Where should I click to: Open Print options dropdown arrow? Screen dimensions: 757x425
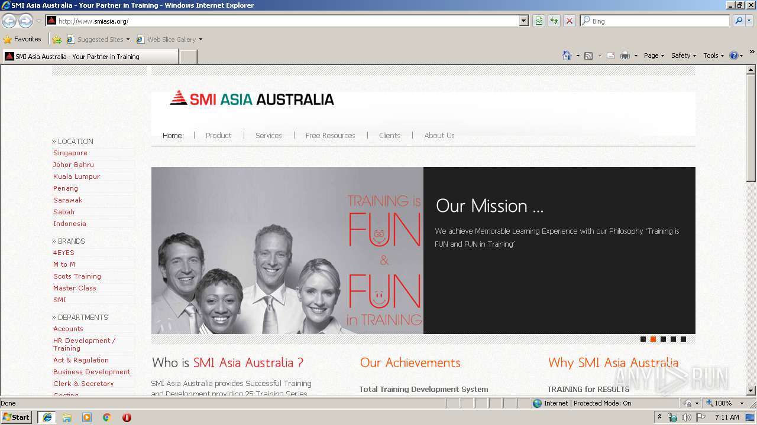pyautogui.click(x=636, y=55)
